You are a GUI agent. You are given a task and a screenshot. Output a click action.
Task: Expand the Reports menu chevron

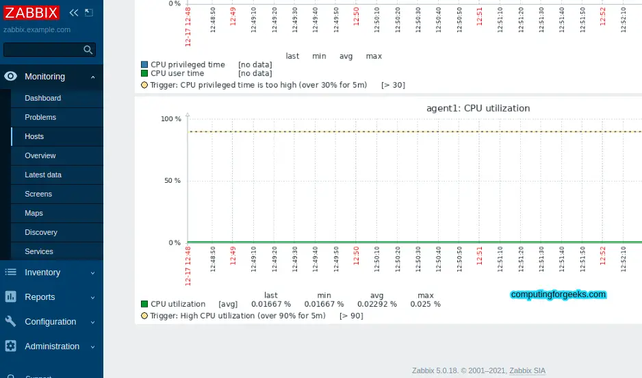93,297
